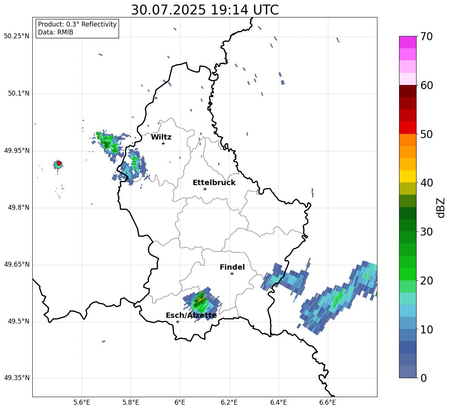Click the colorbar tick label '40'

[427, 183]
